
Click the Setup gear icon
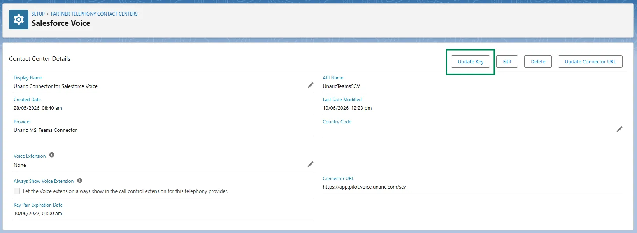tap(19, 19)
